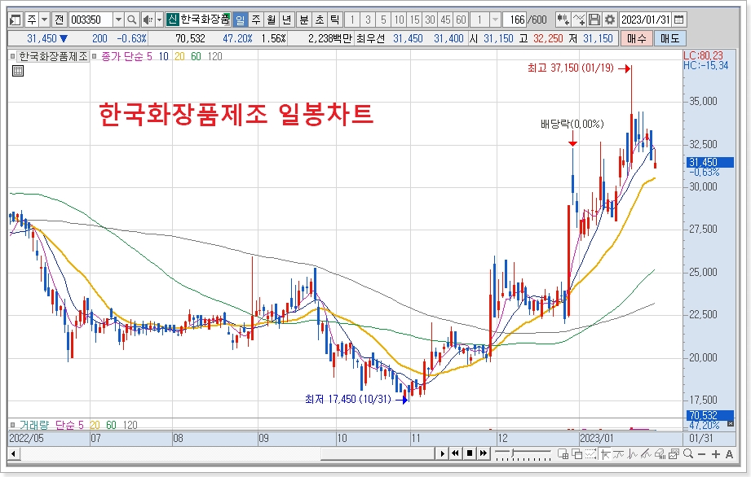The image size is (751, 477).
Task: Switch to the 분 minute chart tab
Action: [304, 20]
